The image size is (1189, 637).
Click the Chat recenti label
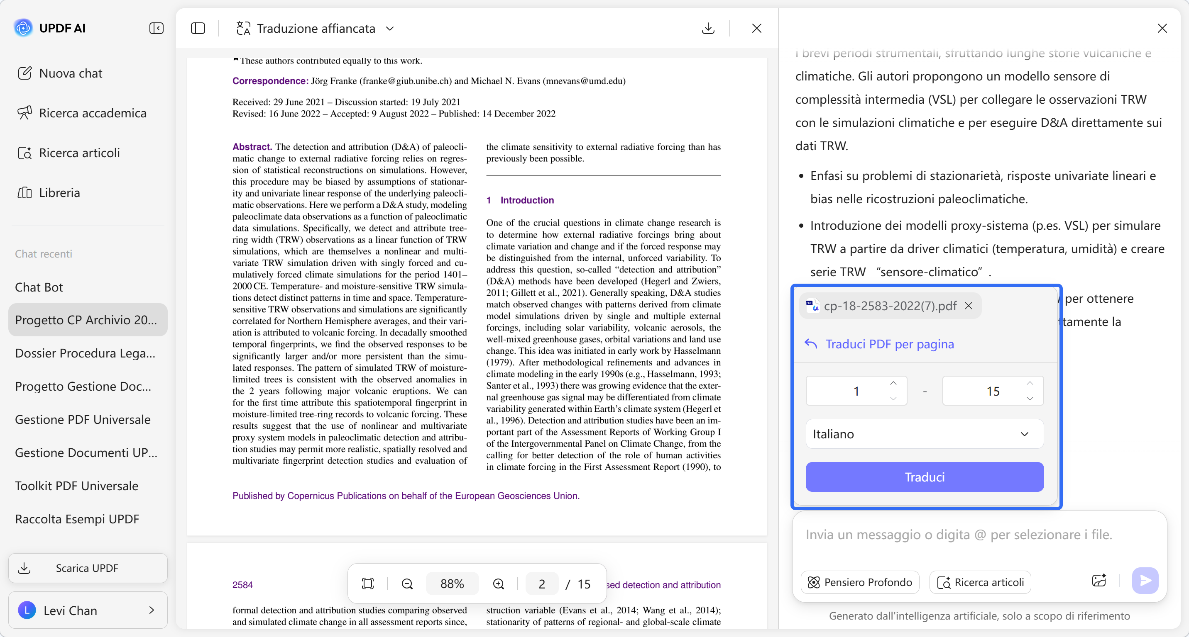click(44, 253)
